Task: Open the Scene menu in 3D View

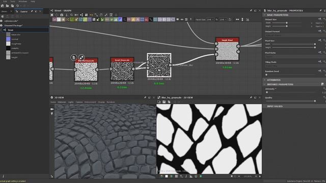Action: pos(53,102)
